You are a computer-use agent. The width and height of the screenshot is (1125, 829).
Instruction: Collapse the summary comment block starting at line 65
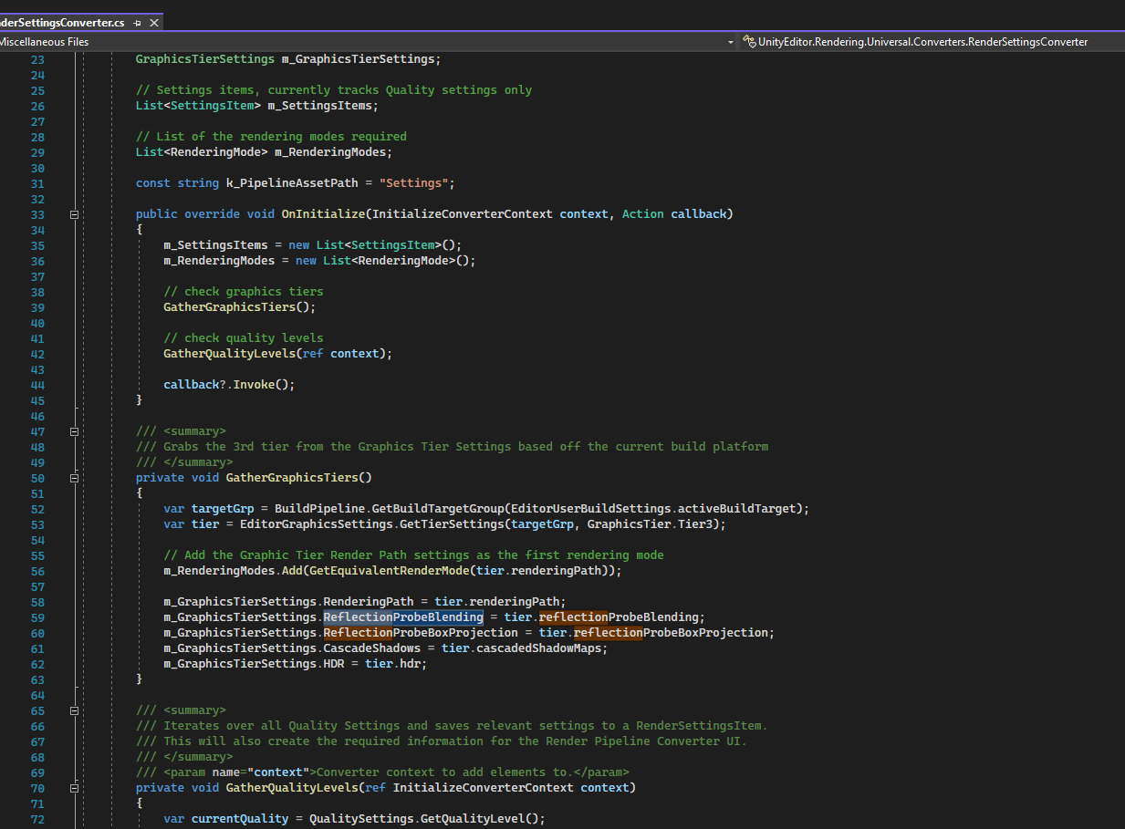pyautogui.click(x=74, y=710)
